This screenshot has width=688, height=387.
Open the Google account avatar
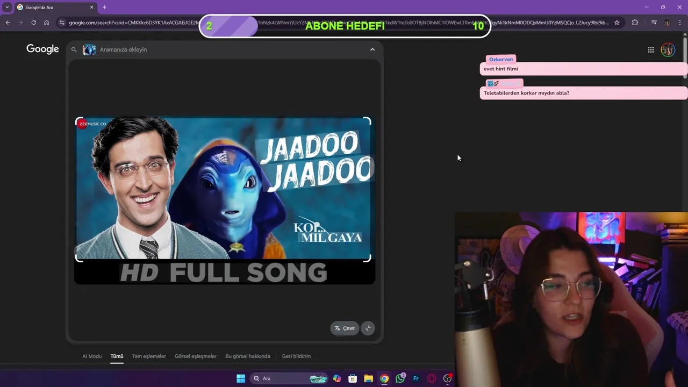tap(668, 49)
